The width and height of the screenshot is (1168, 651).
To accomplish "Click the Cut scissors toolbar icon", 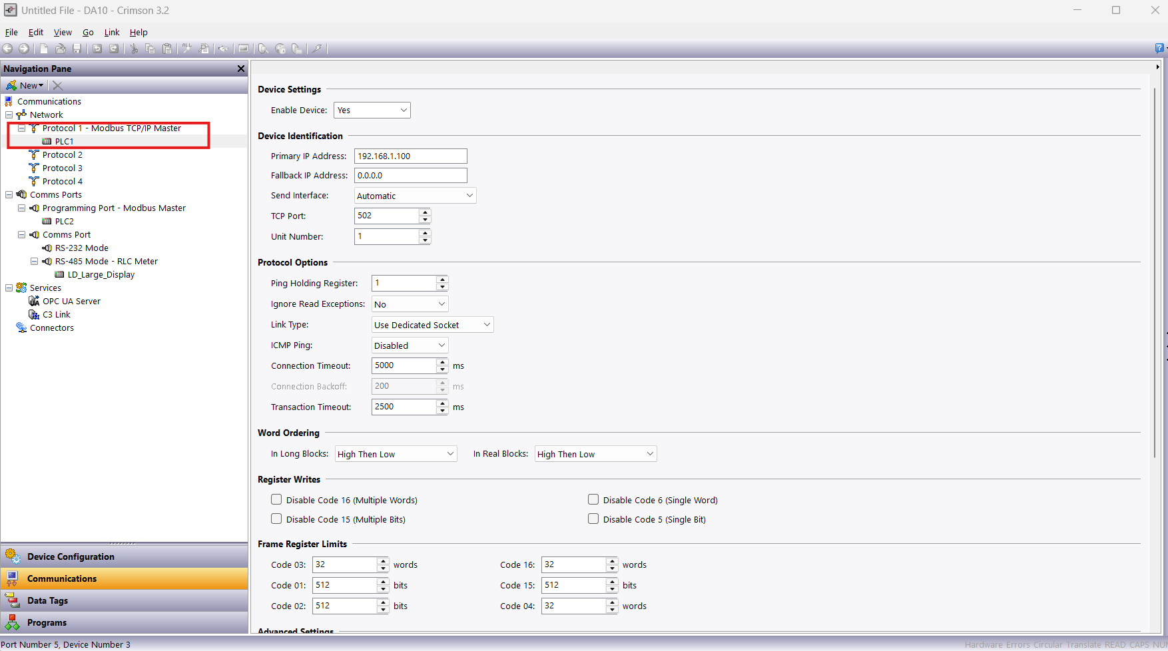I will (134, 49).
